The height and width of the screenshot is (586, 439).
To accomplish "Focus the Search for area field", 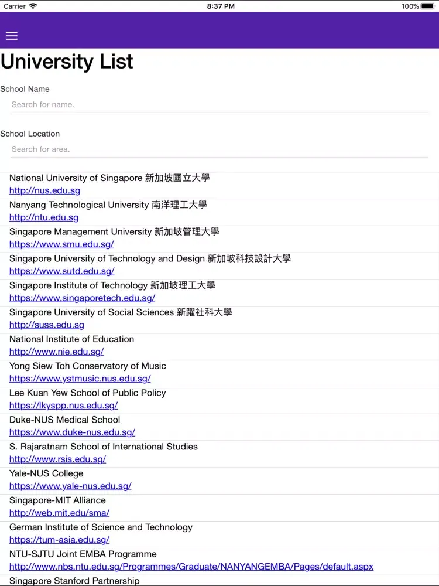I will (220, 149).
